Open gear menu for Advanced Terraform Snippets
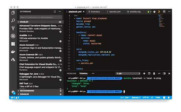The height and width of the screenshot is (112, 181). (60, 32)
